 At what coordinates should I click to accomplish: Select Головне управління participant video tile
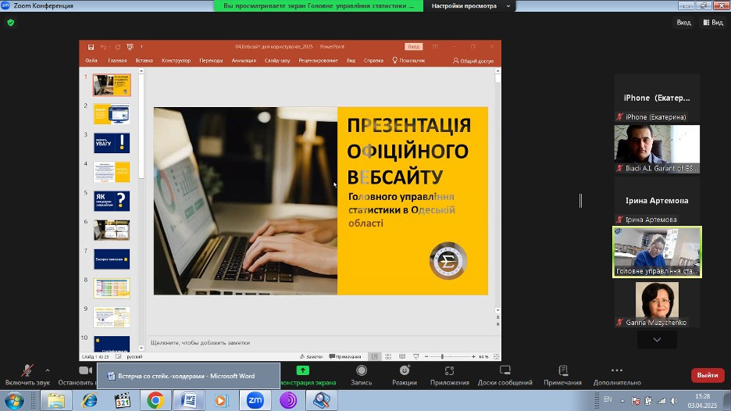point(657,252)
